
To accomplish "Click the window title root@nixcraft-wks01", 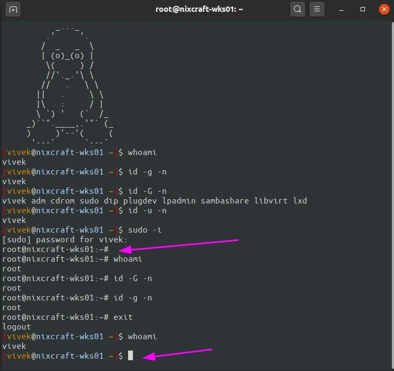I will 199,9.
